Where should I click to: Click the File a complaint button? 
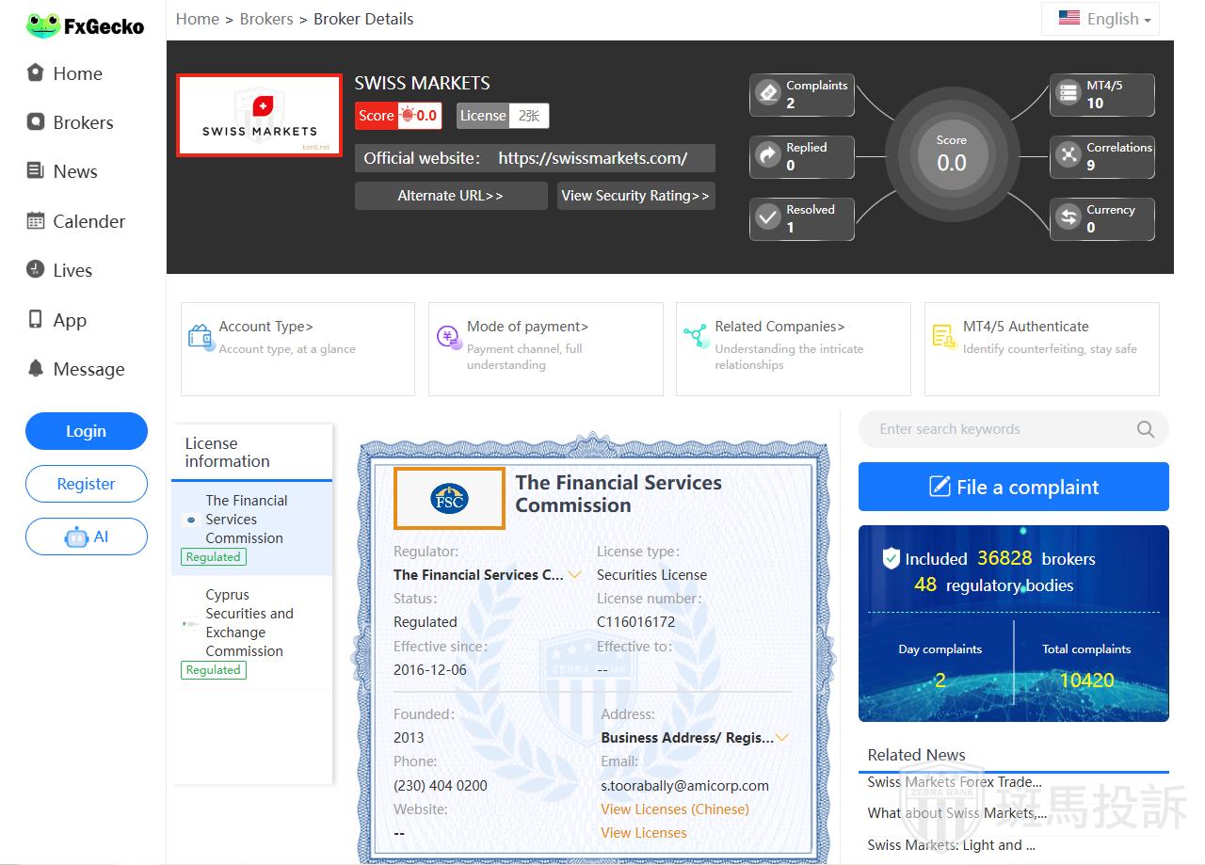tap(1013, 487)
